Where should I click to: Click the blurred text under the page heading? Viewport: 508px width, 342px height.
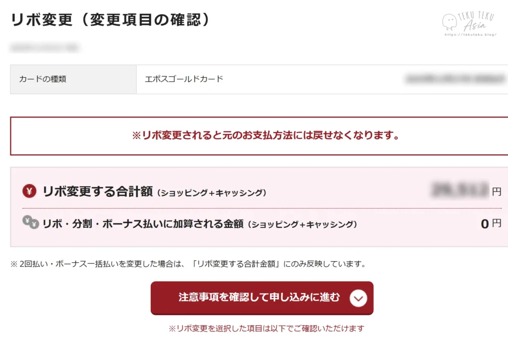point(45,48)
